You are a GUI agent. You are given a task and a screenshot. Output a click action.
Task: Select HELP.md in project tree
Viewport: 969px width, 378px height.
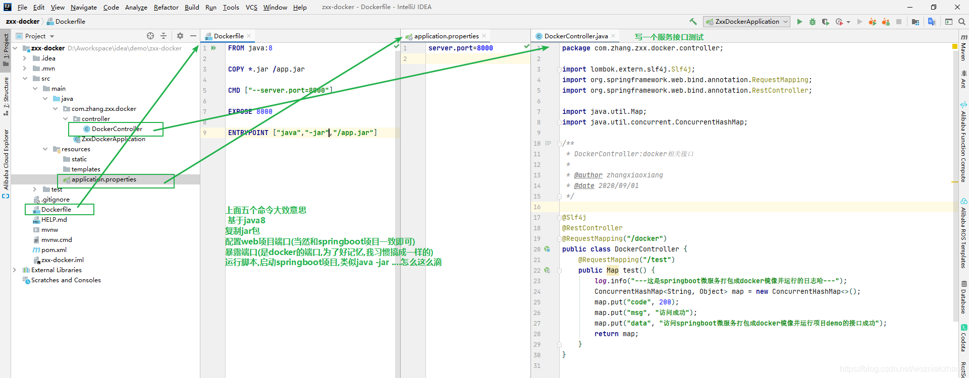(x=54, y=220)
